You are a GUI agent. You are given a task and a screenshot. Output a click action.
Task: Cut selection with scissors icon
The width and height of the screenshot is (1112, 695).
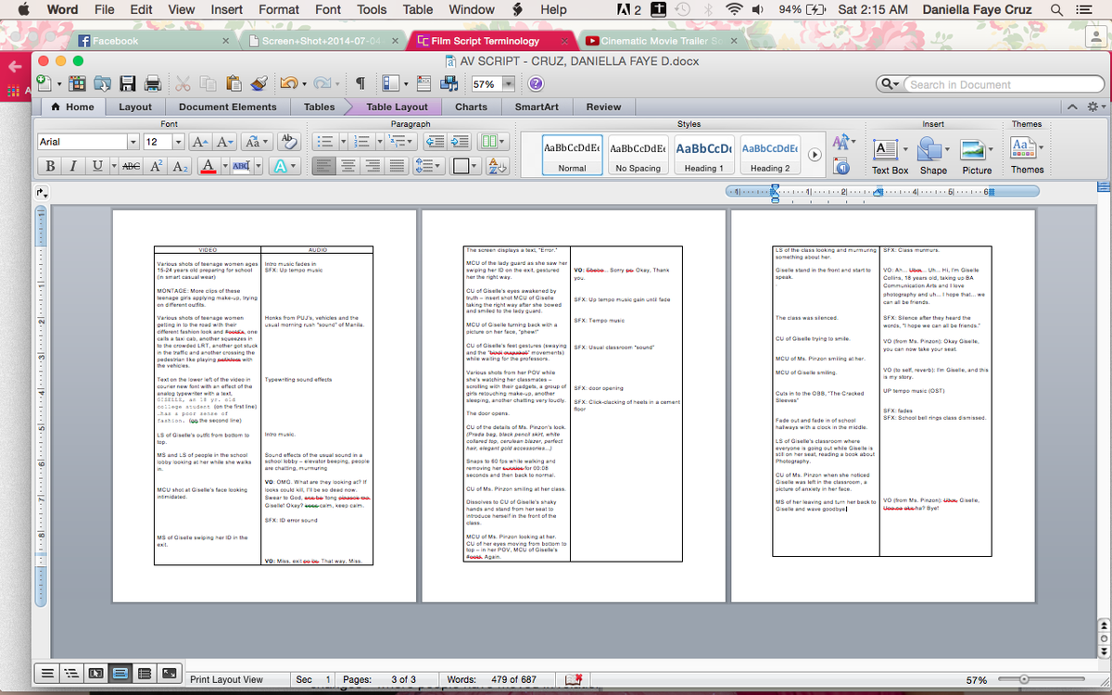183,83
